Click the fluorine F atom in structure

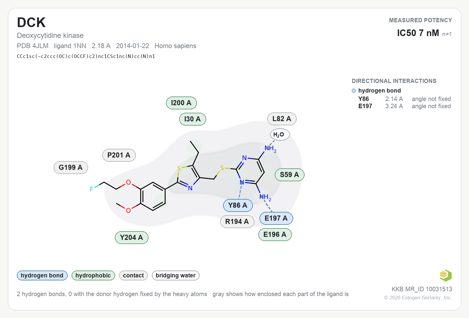[x=92, y=189]
